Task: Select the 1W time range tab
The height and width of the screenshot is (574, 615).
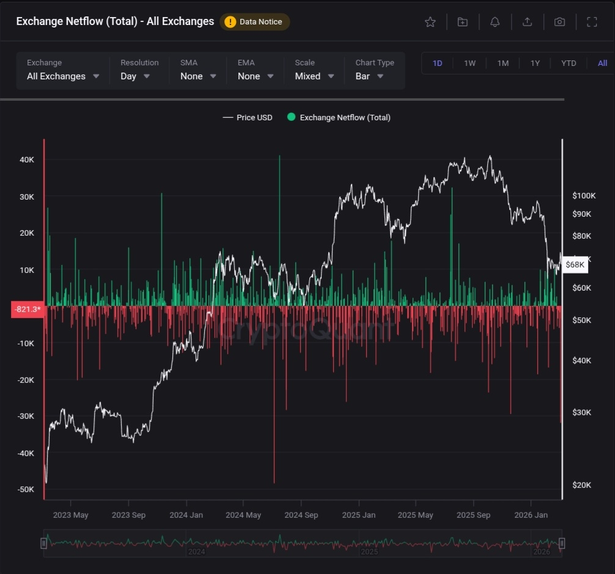Action: [x=470, y=64]
